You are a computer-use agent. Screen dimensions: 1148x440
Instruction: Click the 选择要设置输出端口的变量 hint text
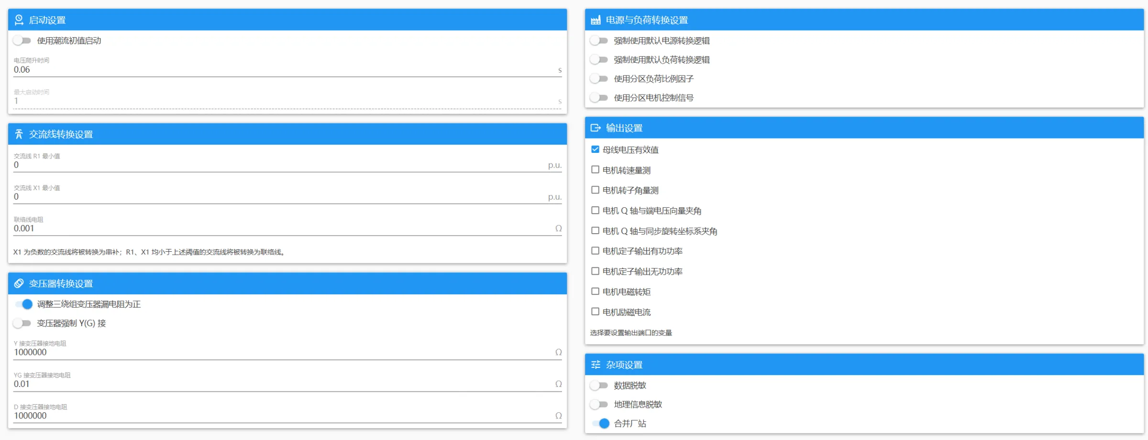[x=631, y=333]
